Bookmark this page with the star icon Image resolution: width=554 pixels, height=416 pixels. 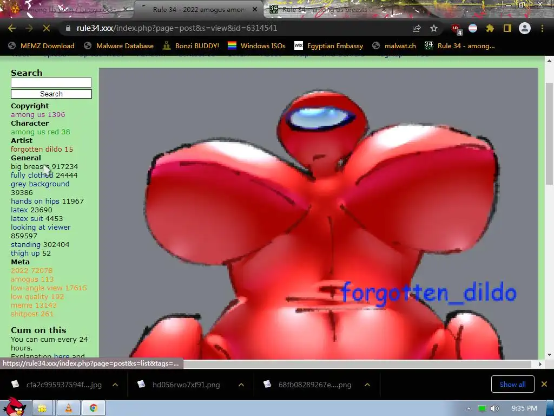(x=434, y=28)
